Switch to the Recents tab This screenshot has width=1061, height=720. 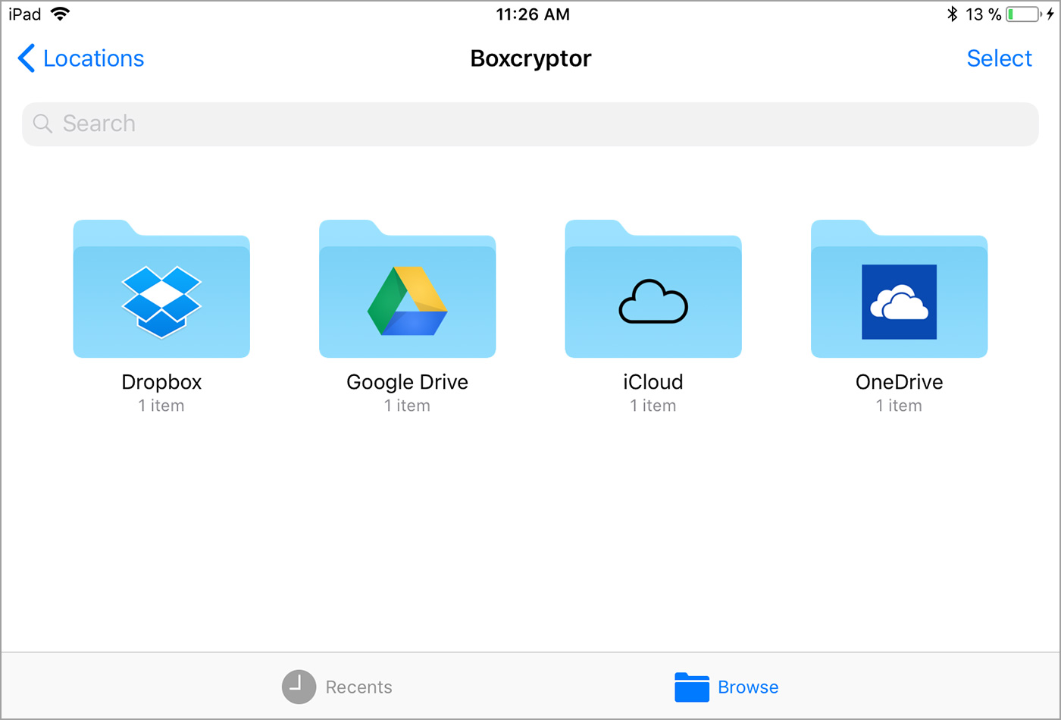[337, 687]
